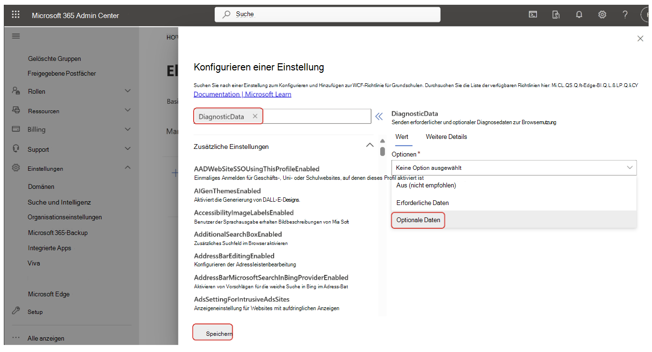Select the Optionale Daten option

click(x=418, y=220)
